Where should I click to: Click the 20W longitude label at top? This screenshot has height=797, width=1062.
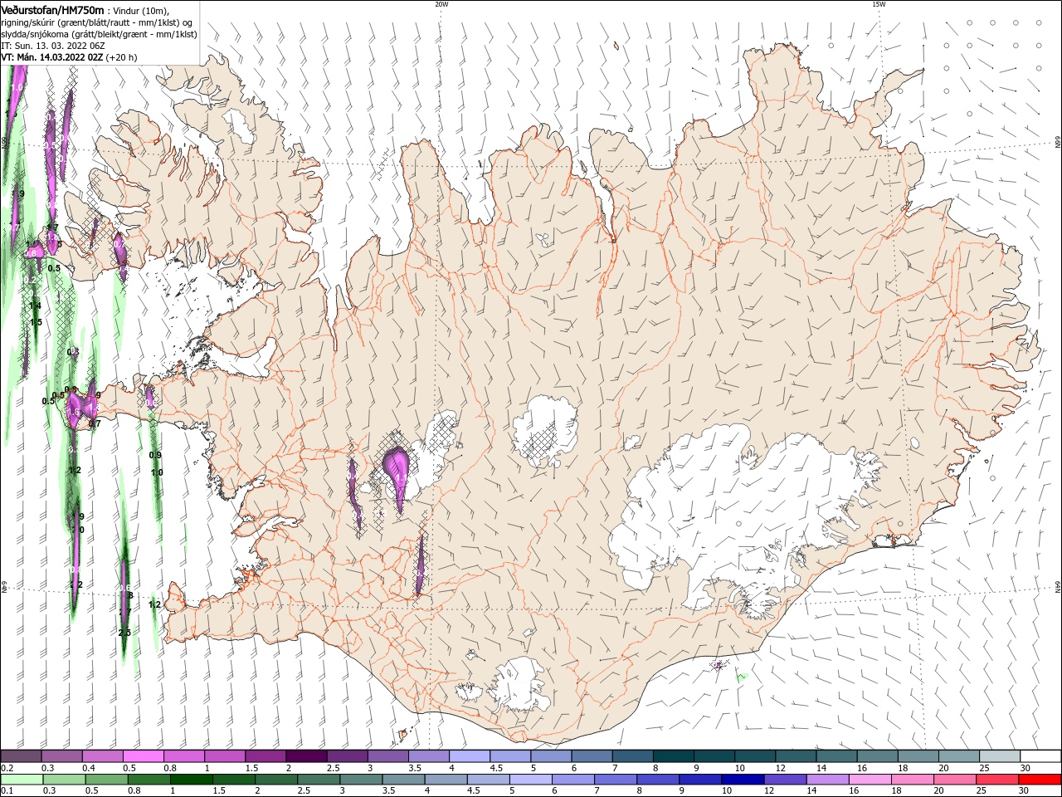tap(441, 4)
